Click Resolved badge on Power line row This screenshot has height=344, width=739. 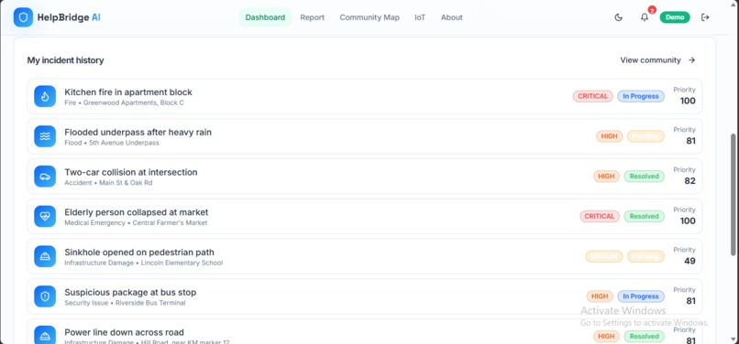click(x=645, y=336)
